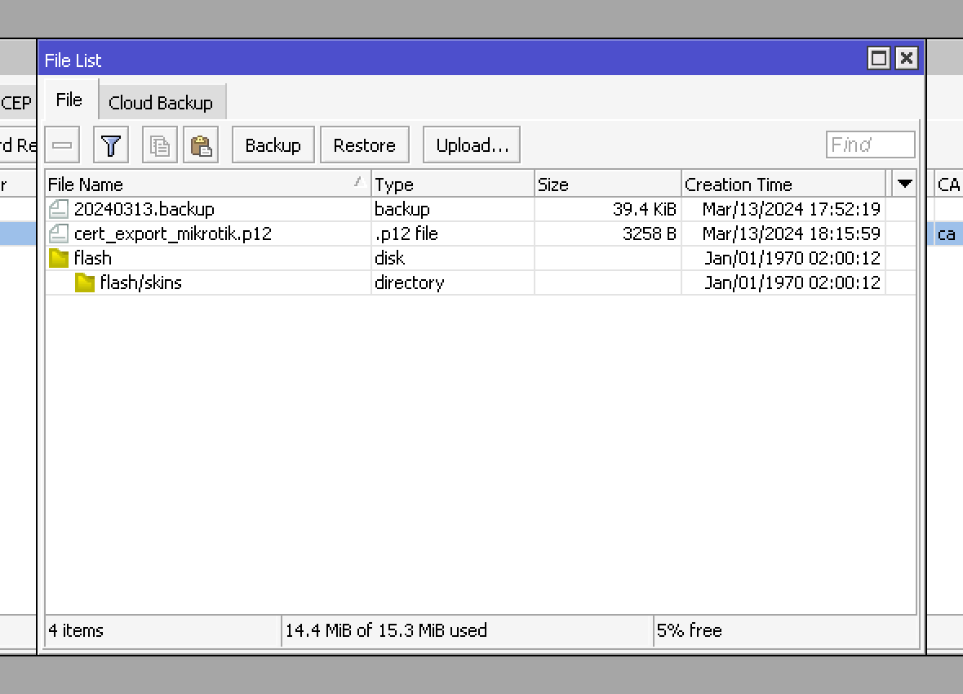Switch to the Cloud Backup tab
The height and width of the screenshot is (694, 963).
tap(161, 103)
